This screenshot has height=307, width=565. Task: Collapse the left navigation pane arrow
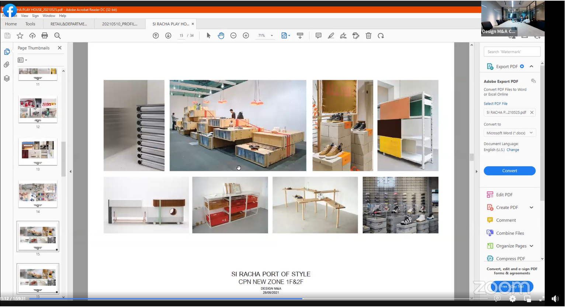(70, 172)
